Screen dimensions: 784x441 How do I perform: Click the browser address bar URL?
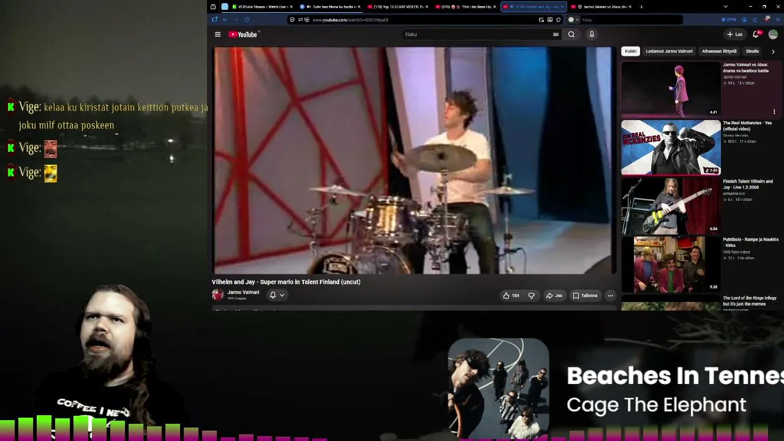(x=350, y=20)
